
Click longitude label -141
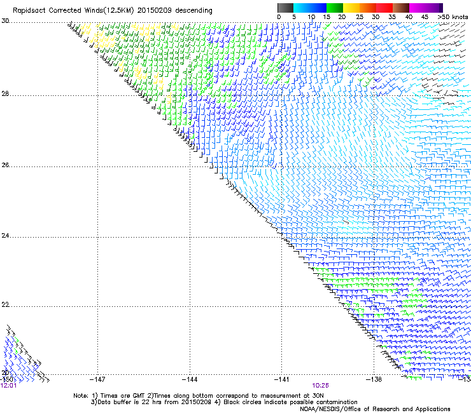[281, 380]
